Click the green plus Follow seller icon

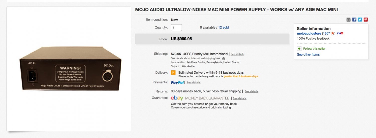pyautogui.click(x=299, y=49)
